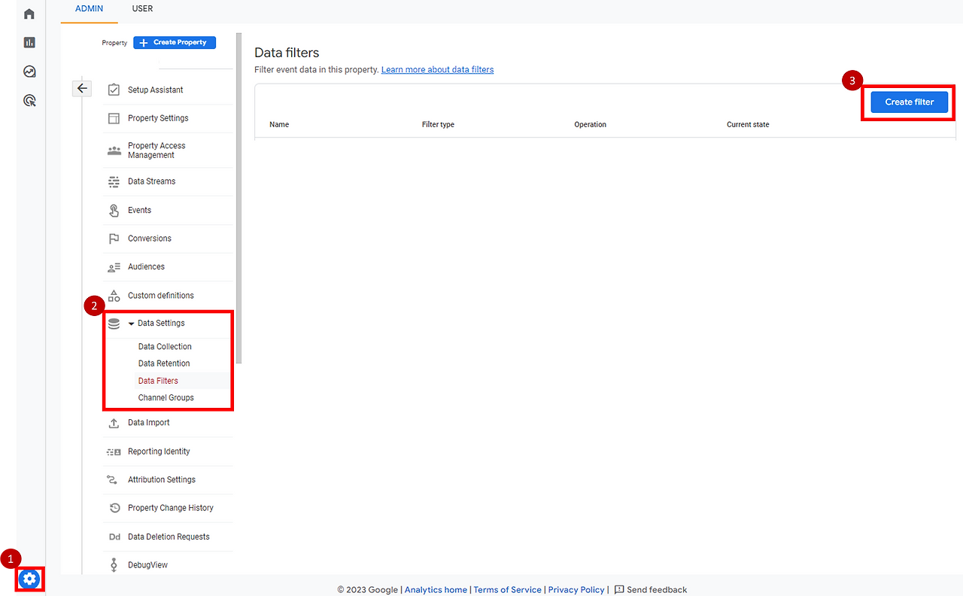
Task: Open Learn more about data filters link
Action: point(438,70)
